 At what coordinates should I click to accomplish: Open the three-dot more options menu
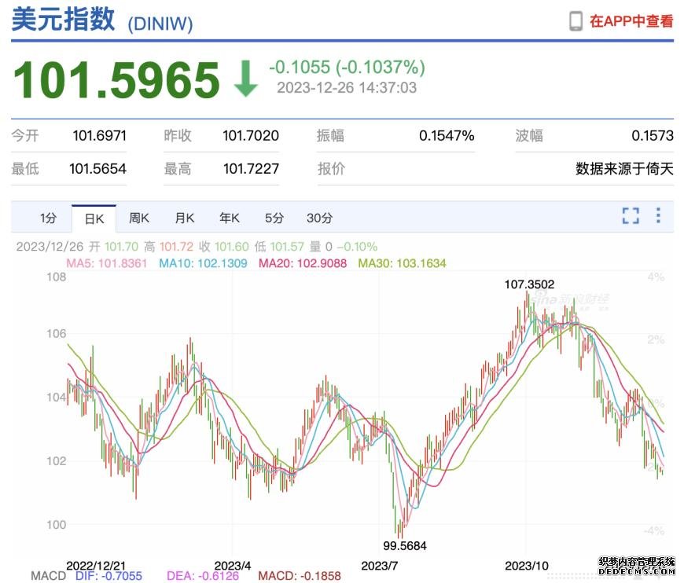click(x=658, y=215)
